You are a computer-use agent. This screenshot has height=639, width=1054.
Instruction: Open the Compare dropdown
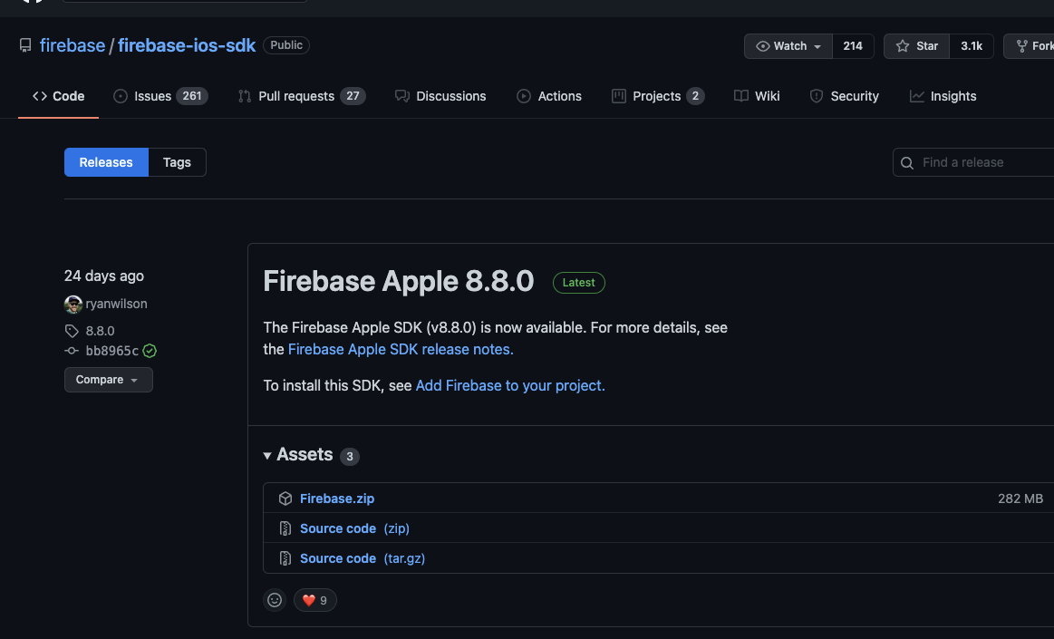108,379
